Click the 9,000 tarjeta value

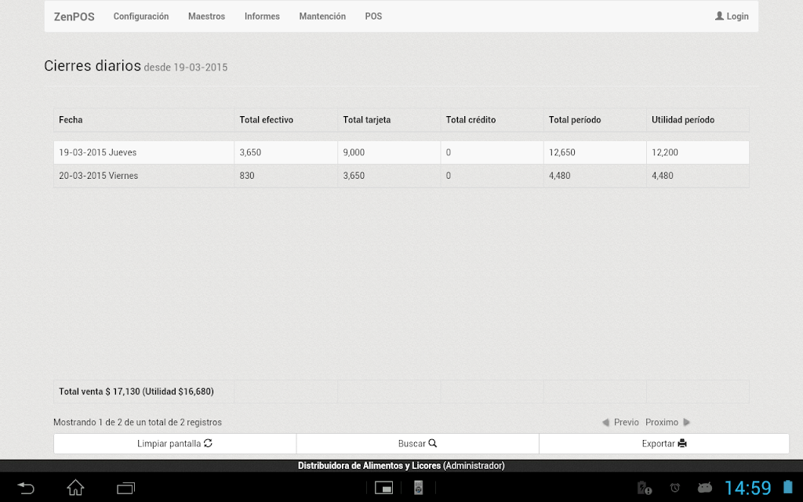coord(354,153)
